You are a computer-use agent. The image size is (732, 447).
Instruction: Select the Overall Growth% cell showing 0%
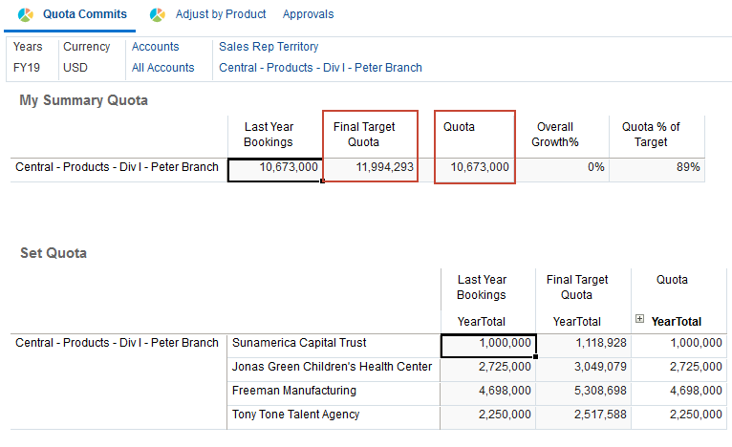point(562,167)
